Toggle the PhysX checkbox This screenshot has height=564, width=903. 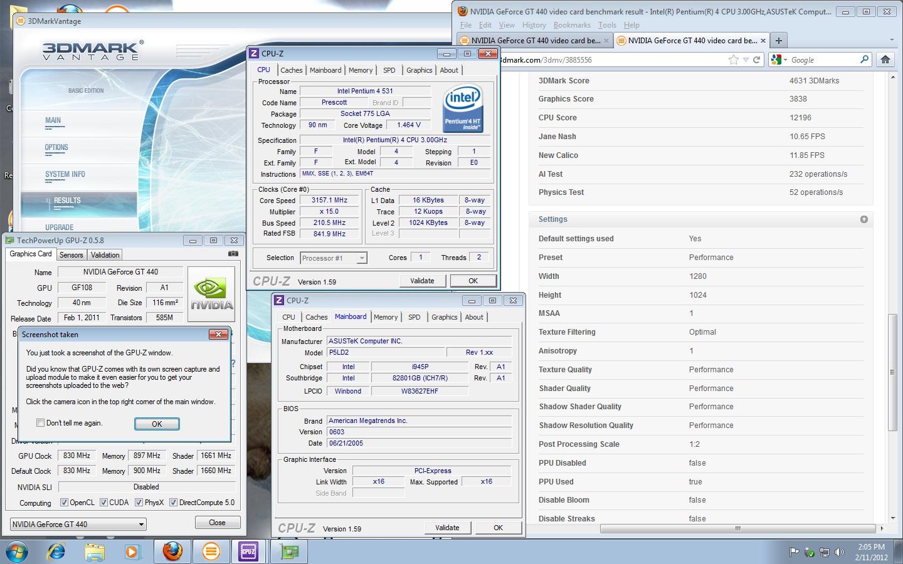coord(139,503)
